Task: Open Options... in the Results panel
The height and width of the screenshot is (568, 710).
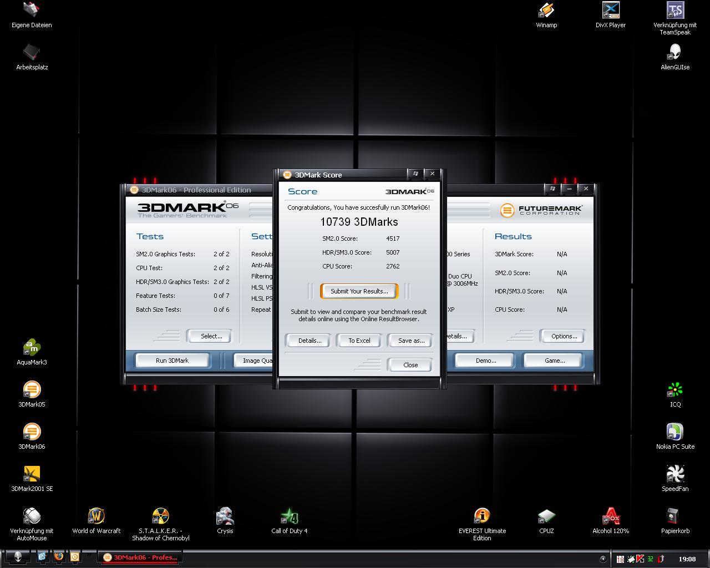Action: [562, 336]
